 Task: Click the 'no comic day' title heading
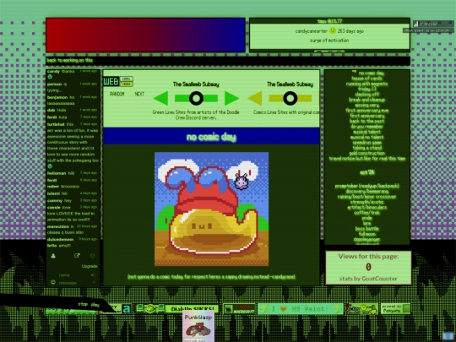point(211,137)
